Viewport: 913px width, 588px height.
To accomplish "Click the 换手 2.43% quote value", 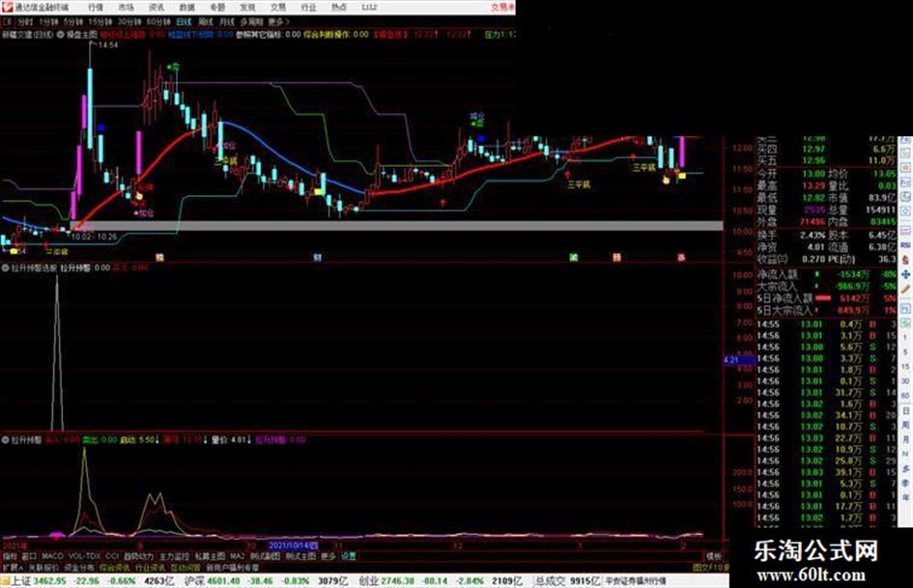I will (812, 236).
